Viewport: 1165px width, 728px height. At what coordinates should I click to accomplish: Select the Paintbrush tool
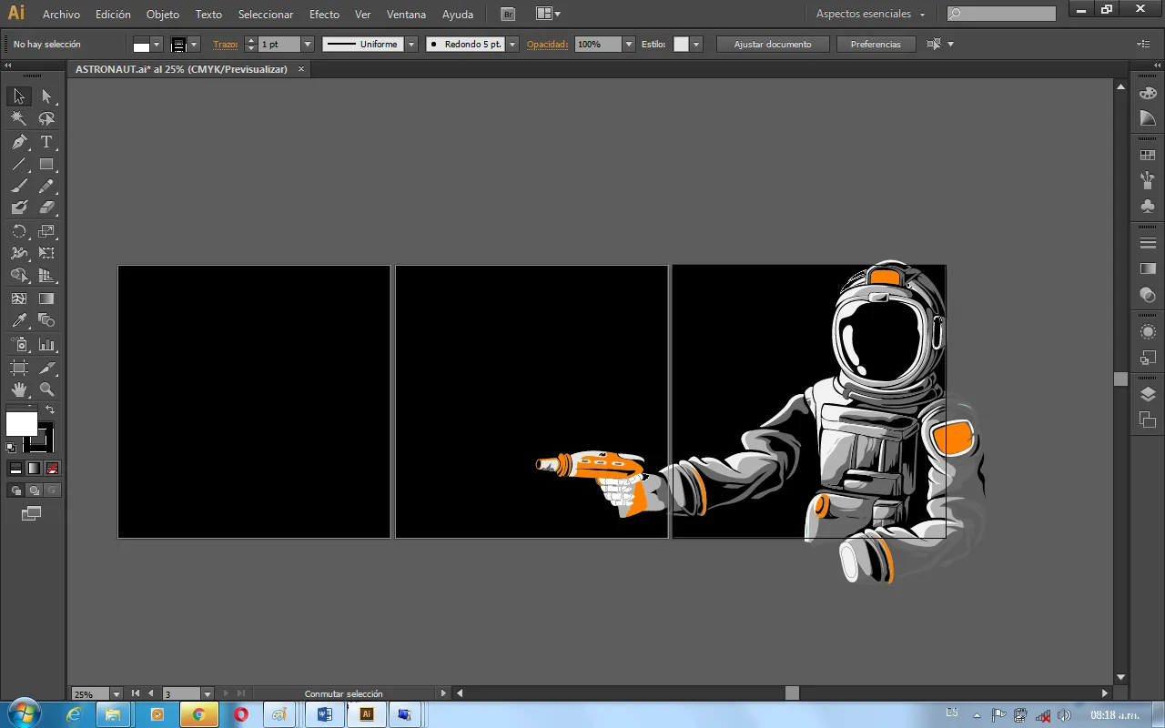[x=19, y=187]
